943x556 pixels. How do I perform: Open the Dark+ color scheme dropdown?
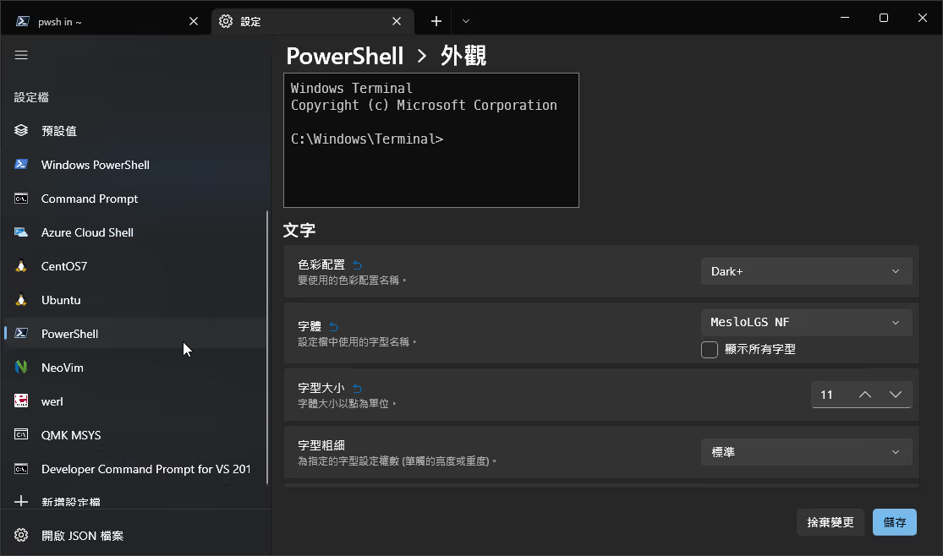click(x=805, y=270)
